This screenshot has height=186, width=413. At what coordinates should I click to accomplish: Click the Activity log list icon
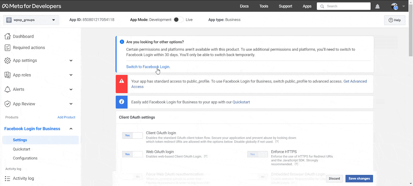point(7,179)
